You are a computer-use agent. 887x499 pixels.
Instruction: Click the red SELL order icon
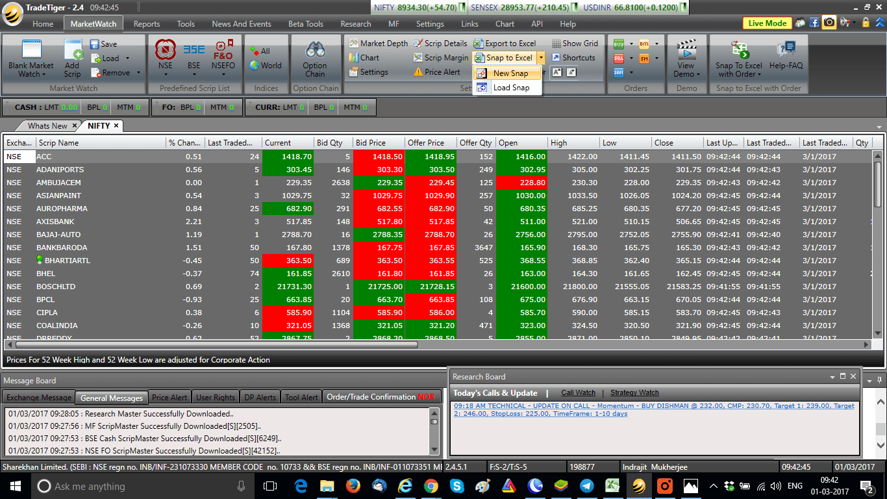(619, 58)
